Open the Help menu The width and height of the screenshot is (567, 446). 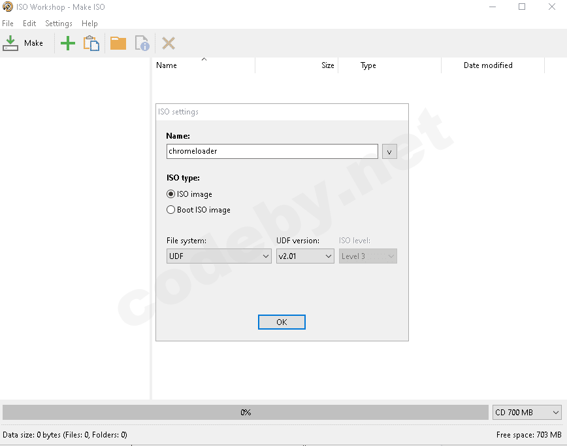(x=89, y=24)
